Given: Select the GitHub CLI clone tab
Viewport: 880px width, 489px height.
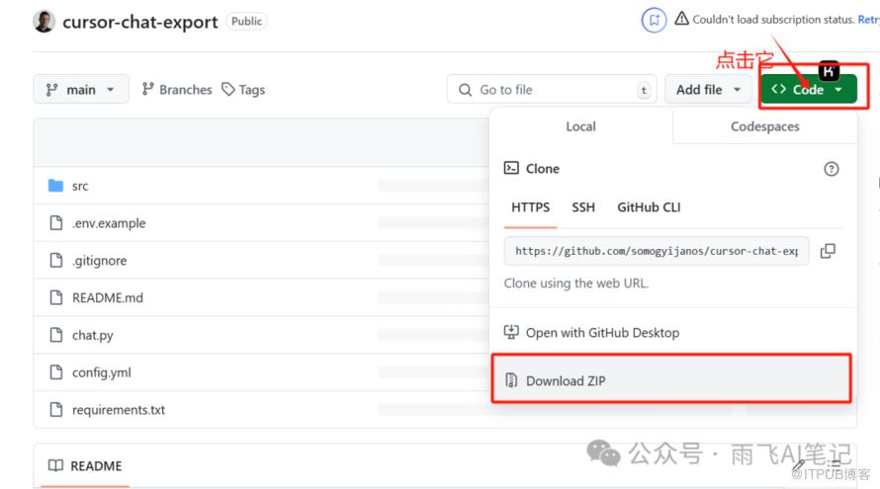Looking at the screenshot, I should [649, 207].
